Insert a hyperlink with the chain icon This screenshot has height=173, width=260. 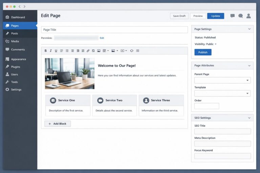click(88, 51)
